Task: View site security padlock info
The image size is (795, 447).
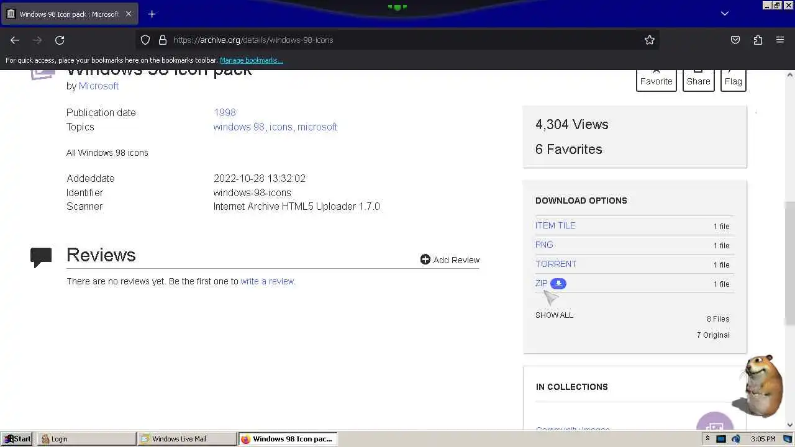Action: coord(163,40)
